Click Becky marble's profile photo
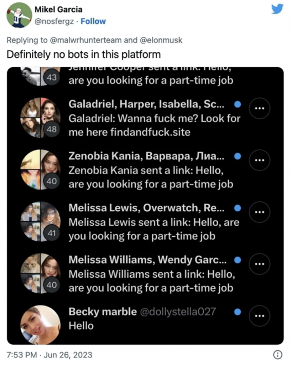The image size is (292, 365). [40, 324]
